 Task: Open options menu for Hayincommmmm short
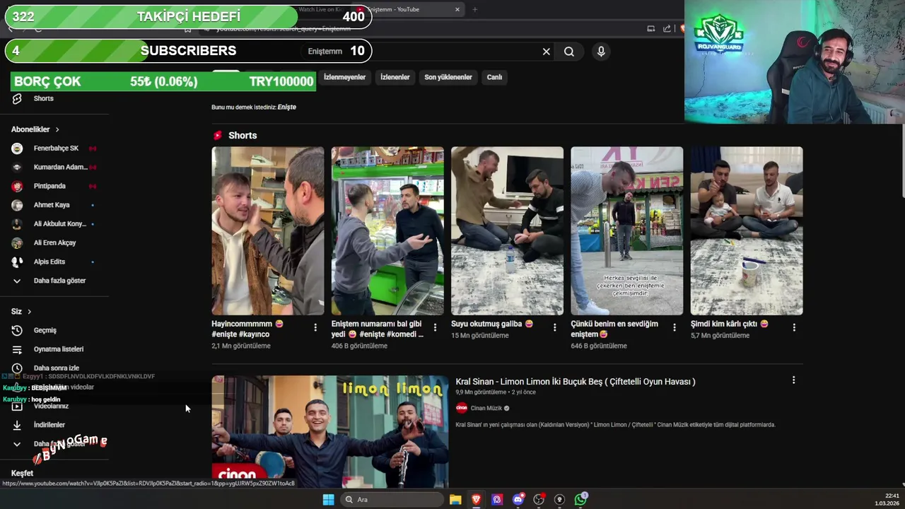(x=315, y=327)
